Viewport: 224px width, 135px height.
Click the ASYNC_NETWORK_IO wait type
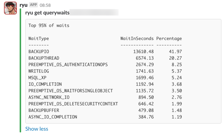point(49,97)
